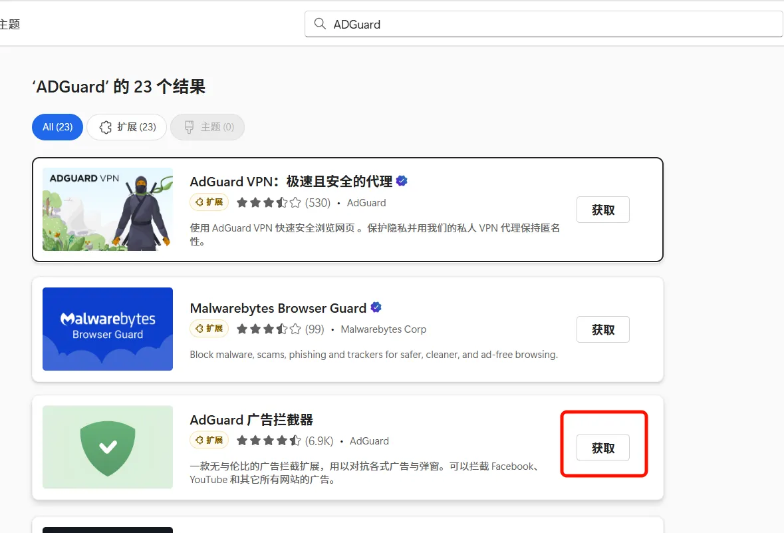Screen dimensions: 784x533
Task: Get the AdGuard VPN extension
Action: click(603, 210)
